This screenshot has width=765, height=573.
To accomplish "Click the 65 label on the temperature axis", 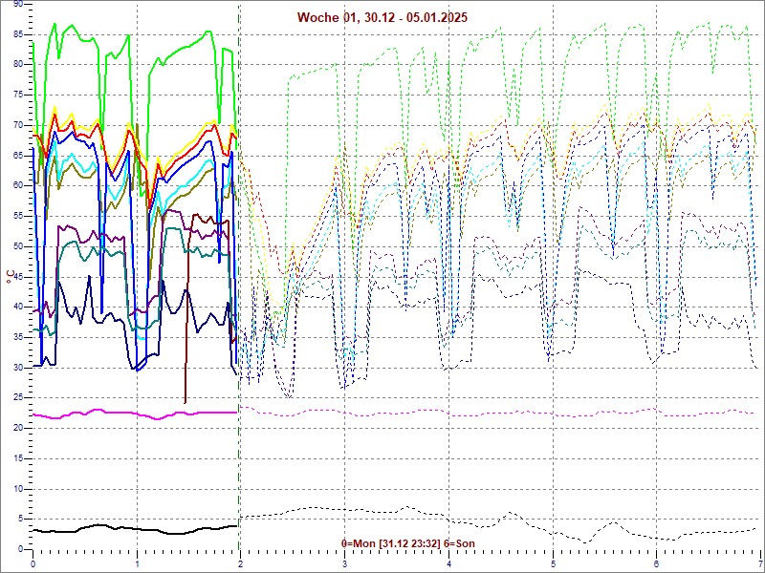I will (x=17, y=156).
